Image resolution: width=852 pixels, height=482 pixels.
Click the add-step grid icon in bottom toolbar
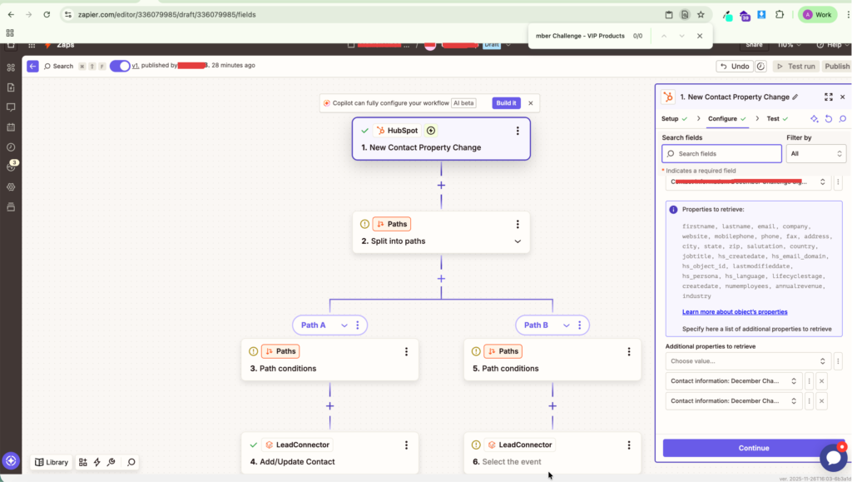point(82,462)
